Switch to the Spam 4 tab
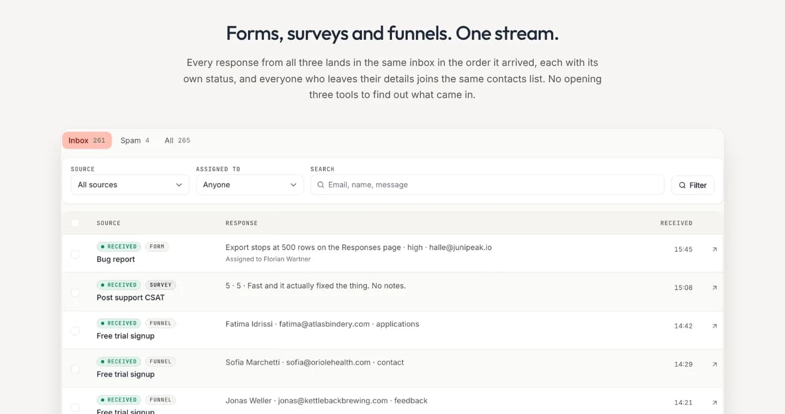The image size is (785, 414). [135, 141]
